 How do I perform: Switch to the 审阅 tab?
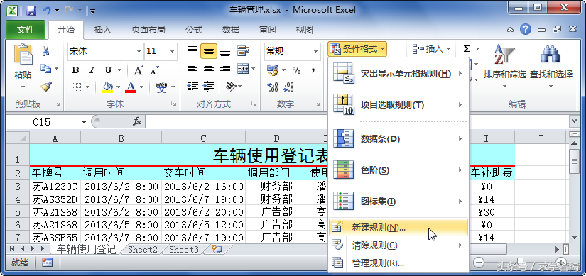click(268, 30)
